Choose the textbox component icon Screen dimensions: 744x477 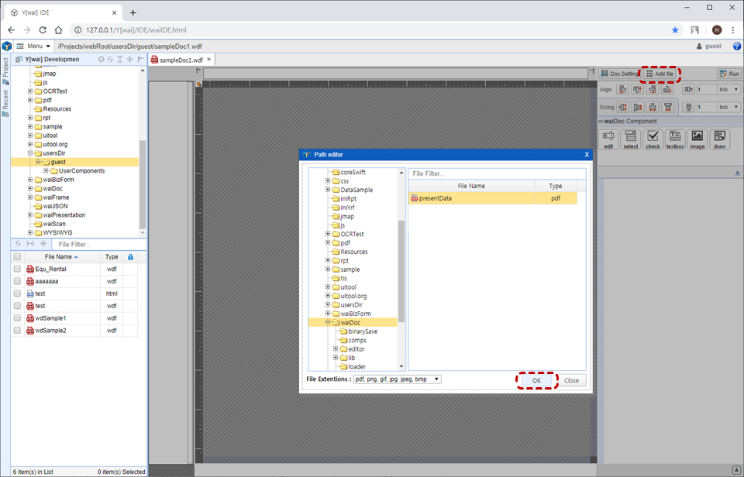[x=675, y=137]
